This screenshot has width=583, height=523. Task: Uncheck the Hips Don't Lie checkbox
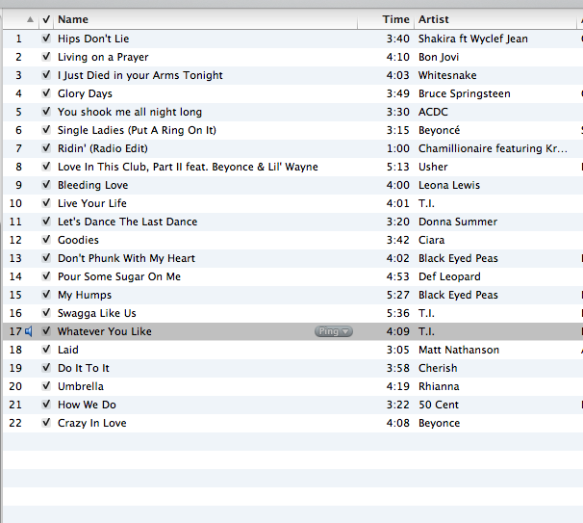(x=46, y=39)
